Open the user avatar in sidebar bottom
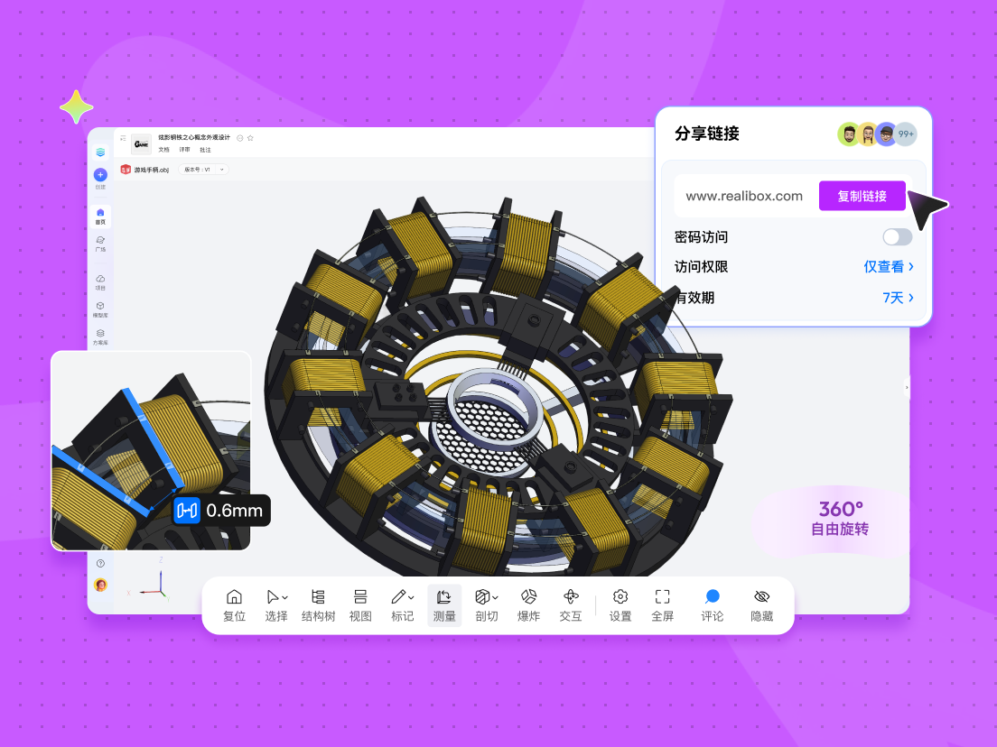Screen dimensions: 997x747 click(100, 585)
